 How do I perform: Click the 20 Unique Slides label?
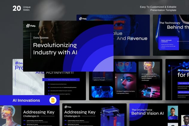coord(22,8)
